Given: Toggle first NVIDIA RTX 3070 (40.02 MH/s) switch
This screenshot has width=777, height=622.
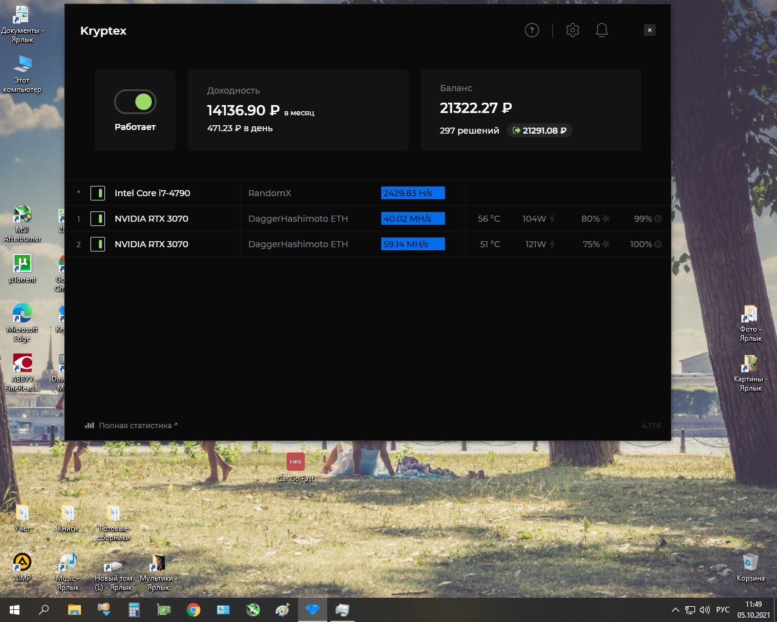Looking at the screenshot, I should pyautogui.click(x=97, y=219).
